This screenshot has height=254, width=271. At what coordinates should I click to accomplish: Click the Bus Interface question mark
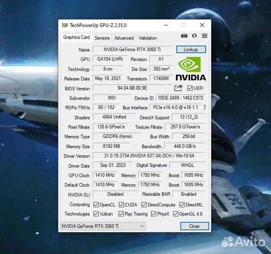[x=205, y=107]
